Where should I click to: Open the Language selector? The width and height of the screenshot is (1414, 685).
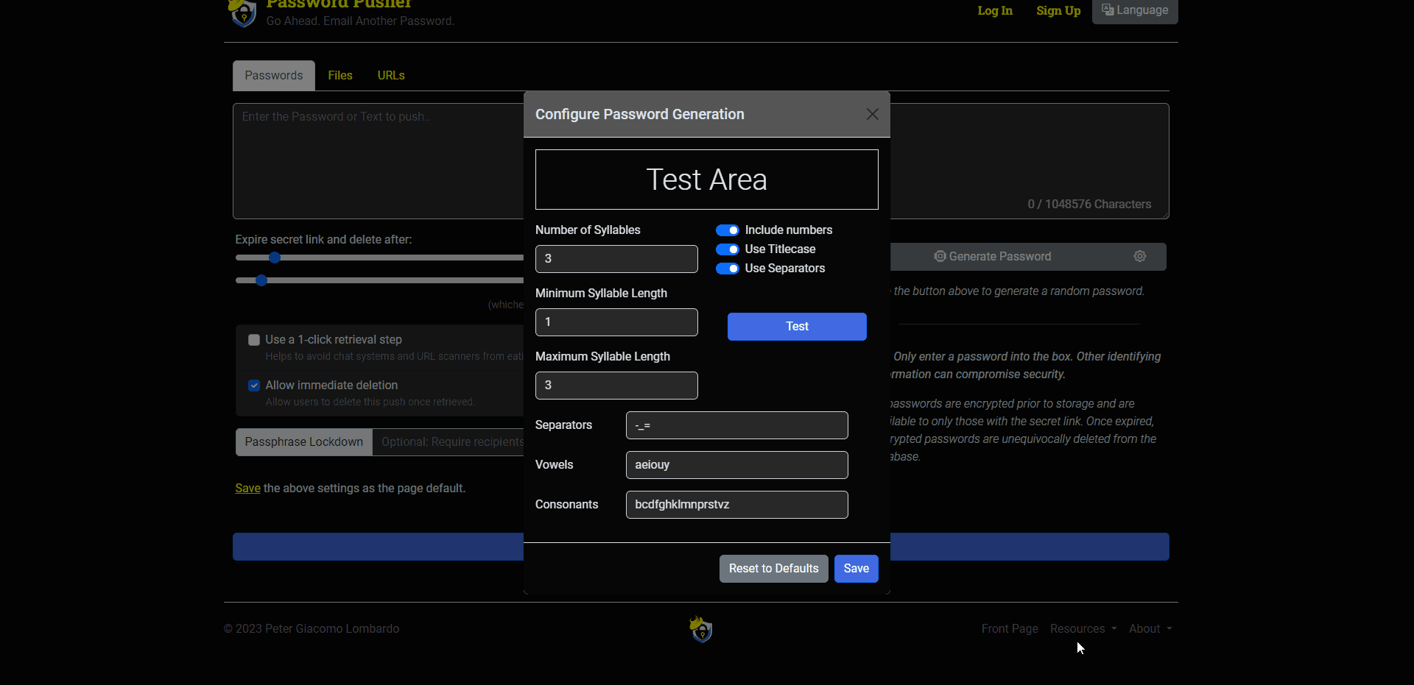click(1134, 10)
